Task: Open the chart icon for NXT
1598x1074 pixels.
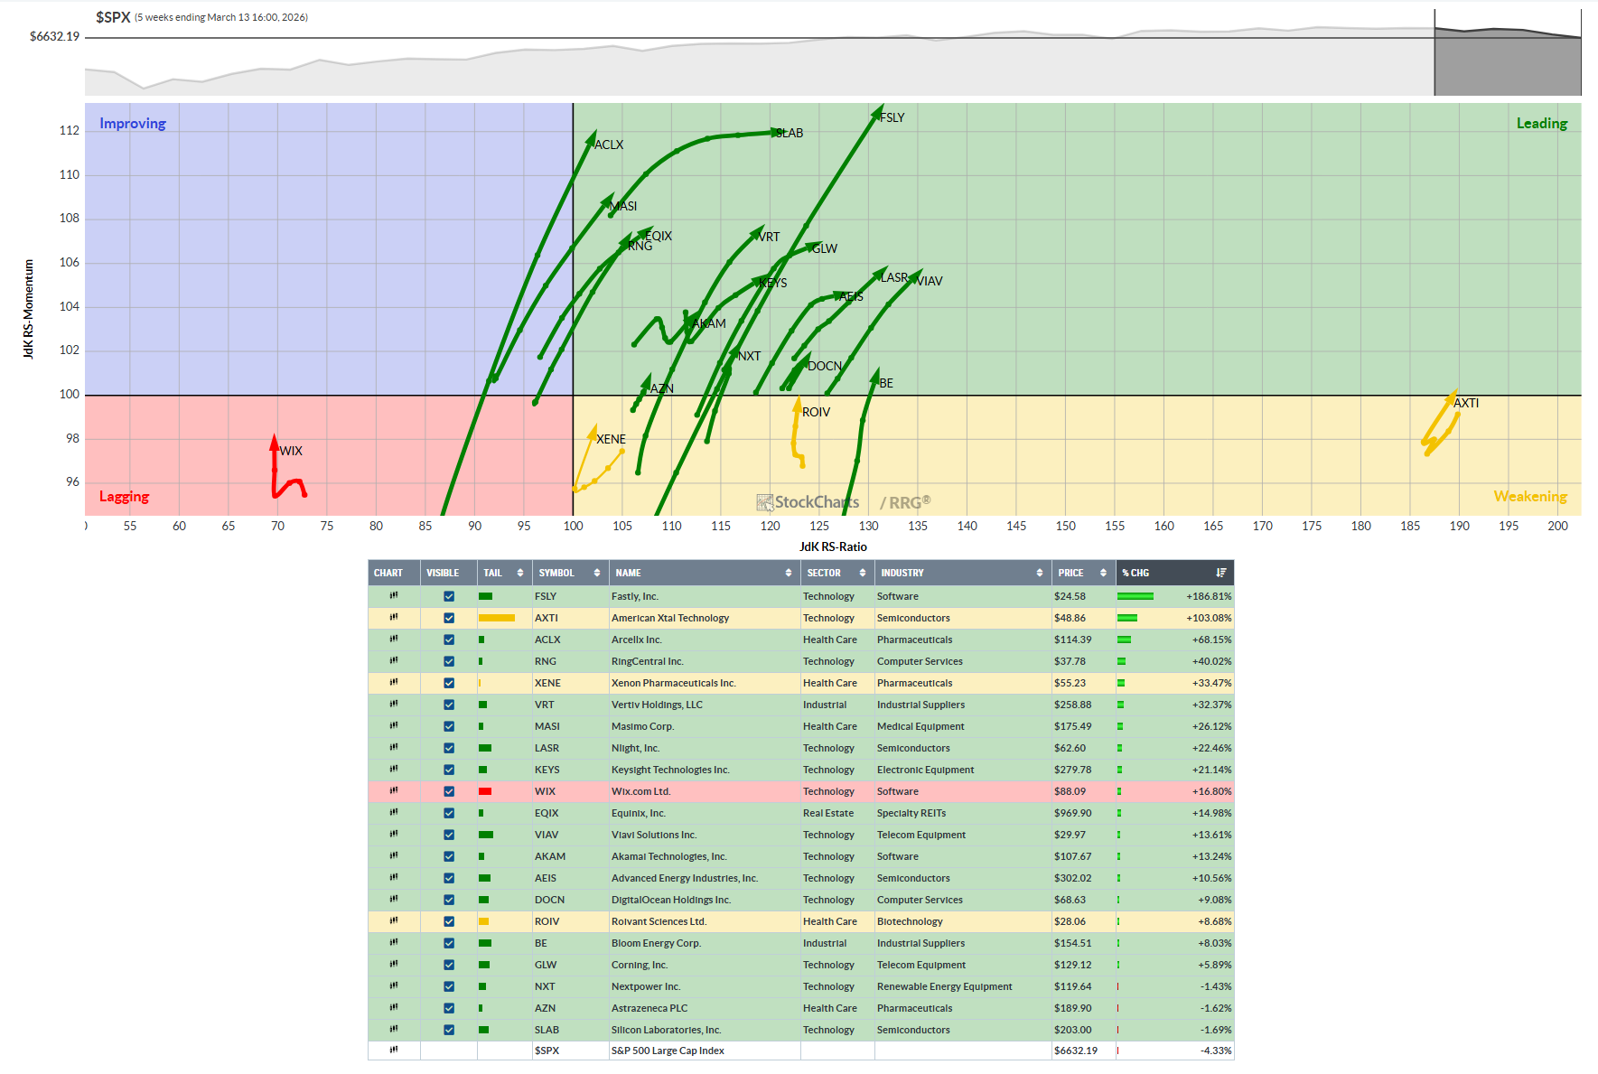Action: (394, 986)
